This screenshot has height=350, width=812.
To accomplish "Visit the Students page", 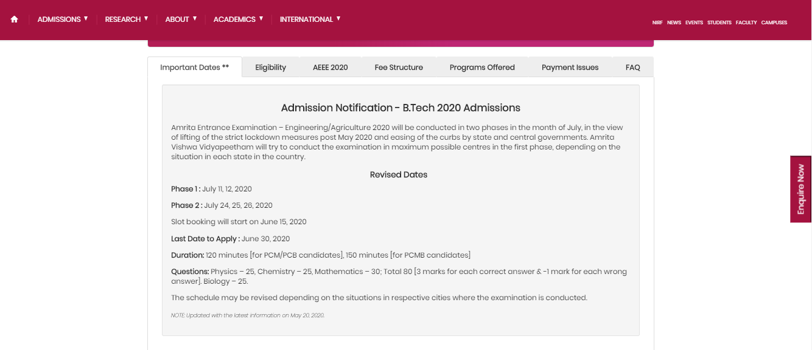I will click(719, 22).
